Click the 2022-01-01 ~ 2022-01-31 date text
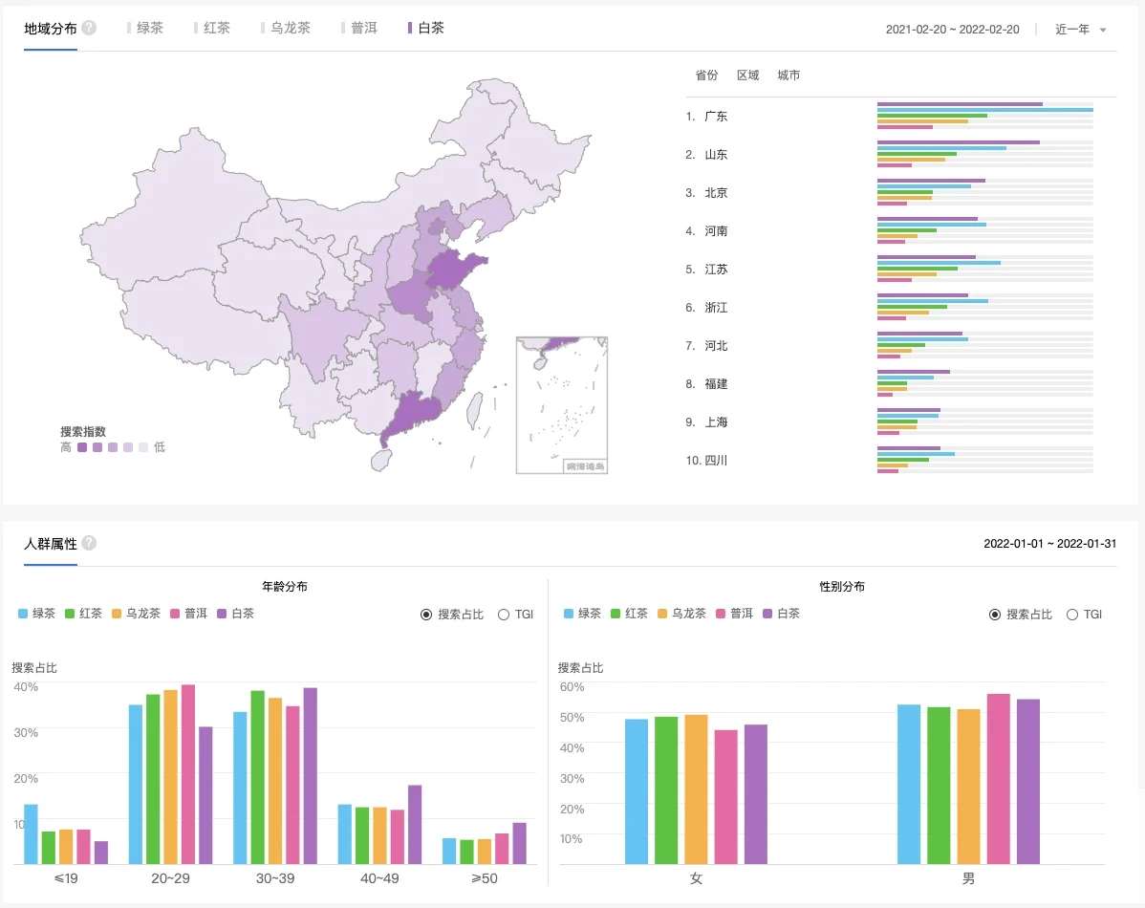Screen dimensions: 1145x908 pyautogui.click(x=1049, y=544)
